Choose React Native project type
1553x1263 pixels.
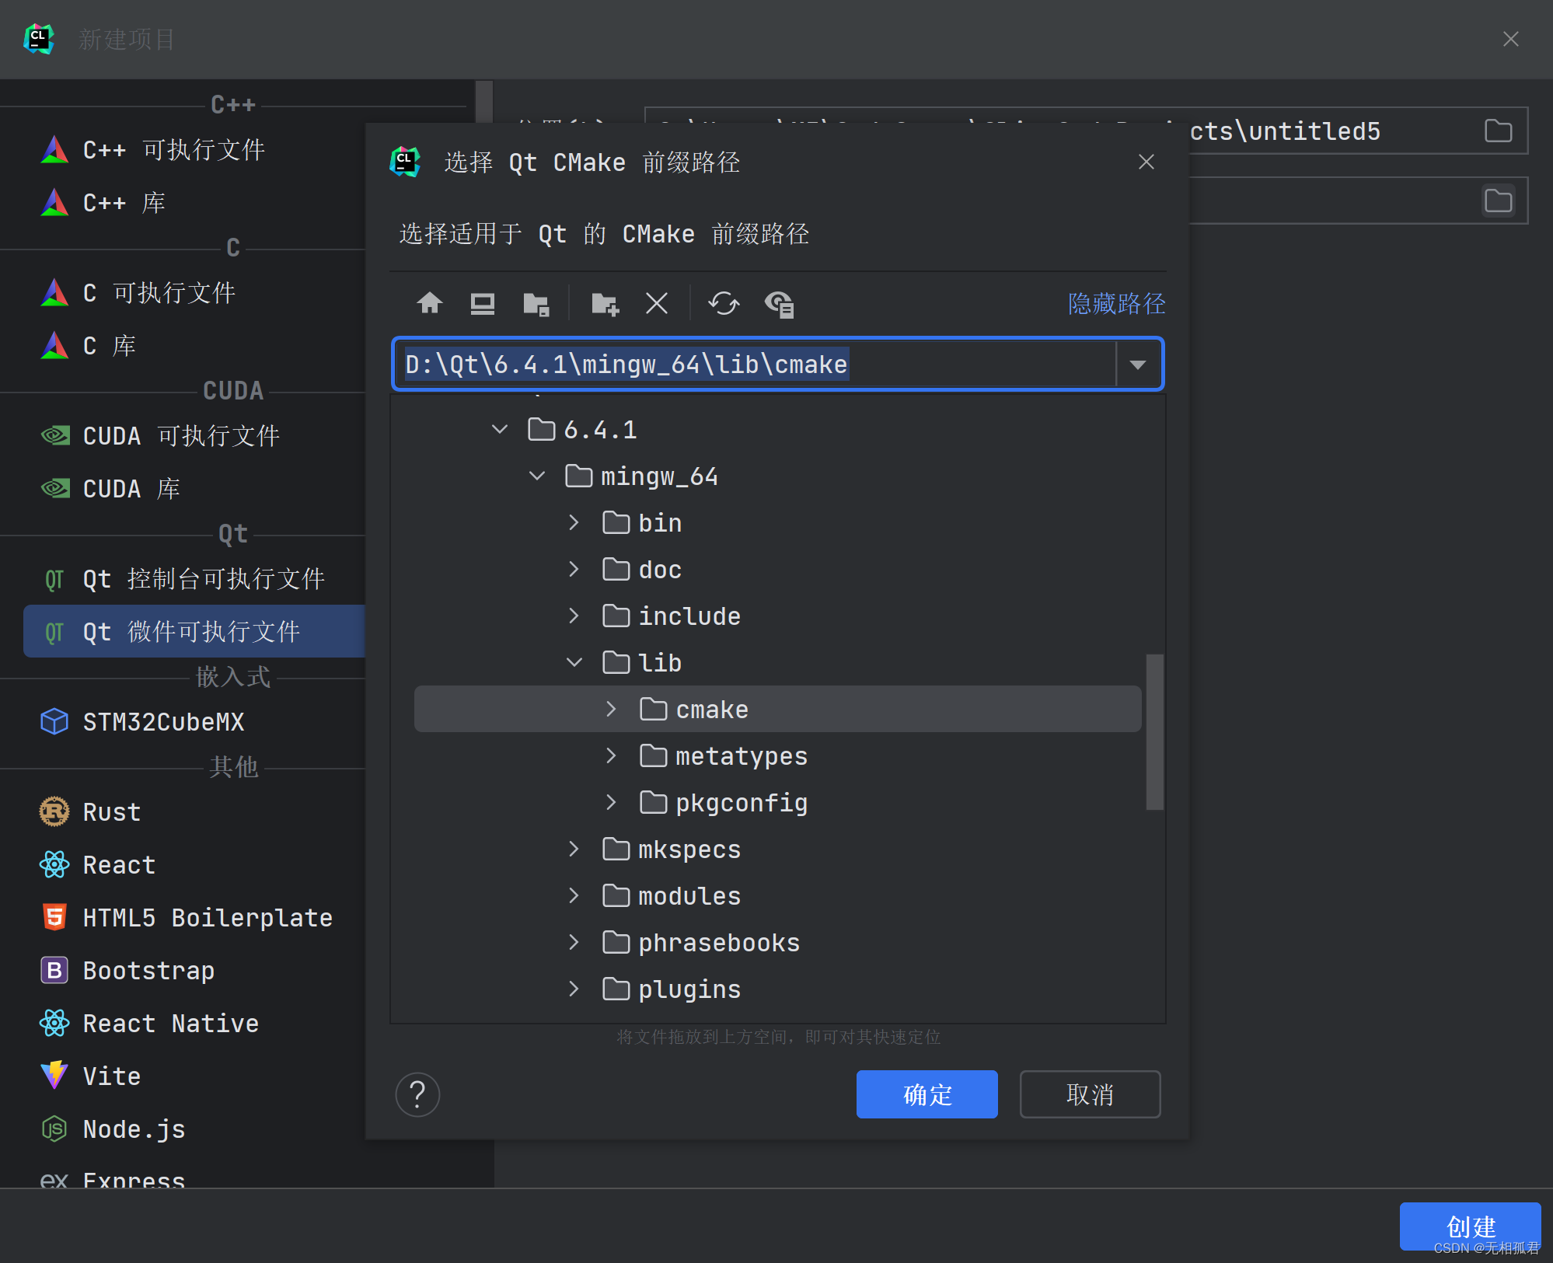[x=194, y=1023]
